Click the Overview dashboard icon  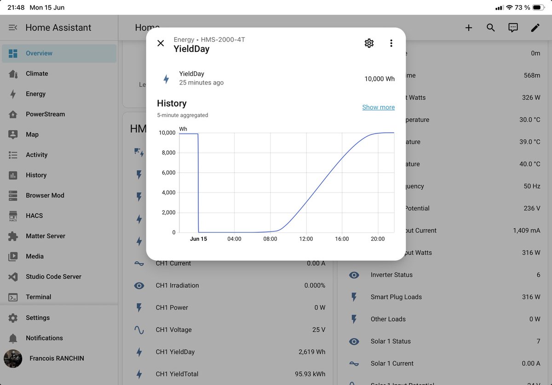click(13, 53)
